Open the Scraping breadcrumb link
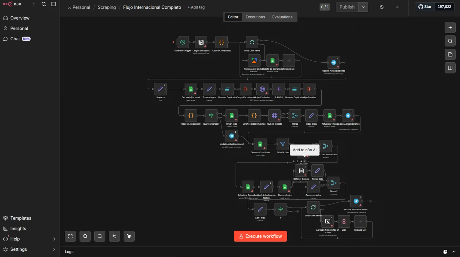This screenshot has height=257, width=460. [107, 7]
